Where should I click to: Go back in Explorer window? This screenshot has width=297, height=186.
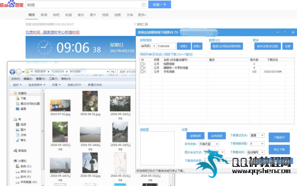click(13, 72)
